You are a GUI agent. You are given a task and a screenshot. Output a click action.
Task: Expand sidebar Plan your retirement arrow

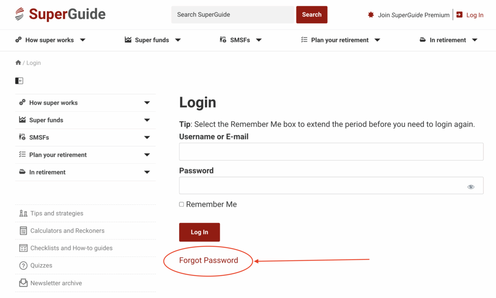coord(147,155)
